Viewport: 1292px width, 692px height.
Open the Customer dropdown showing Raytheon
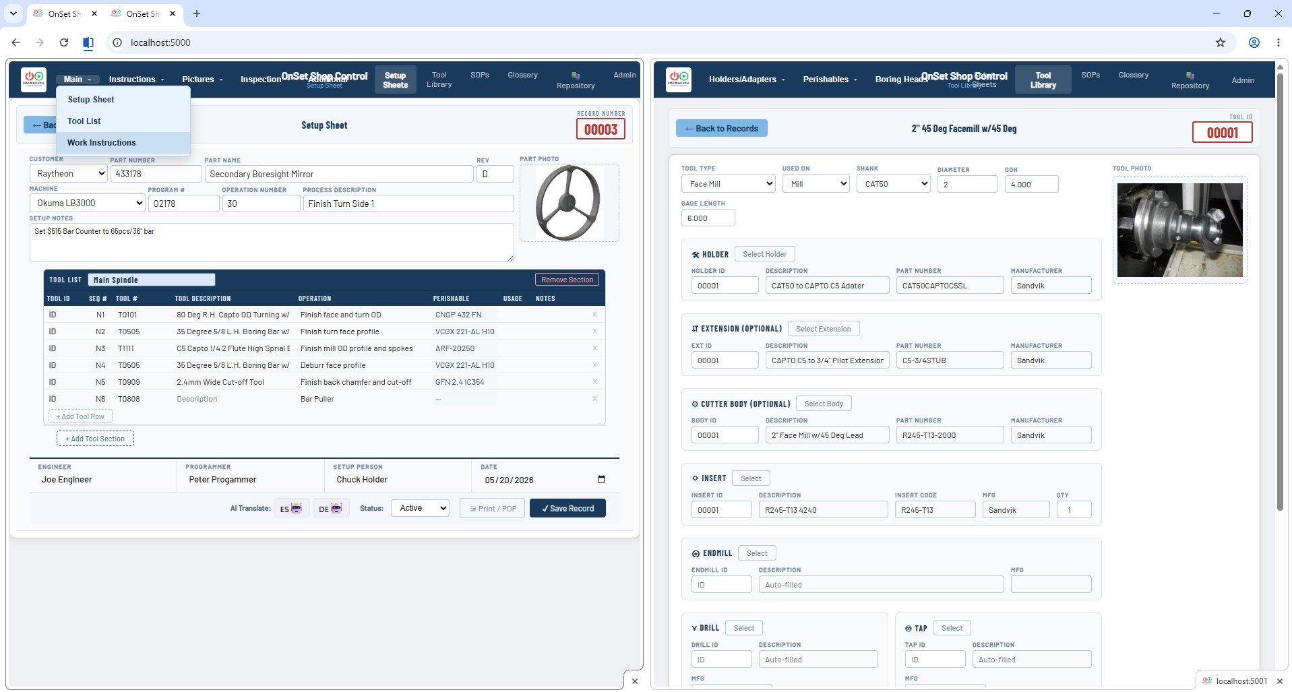(68, 174)
